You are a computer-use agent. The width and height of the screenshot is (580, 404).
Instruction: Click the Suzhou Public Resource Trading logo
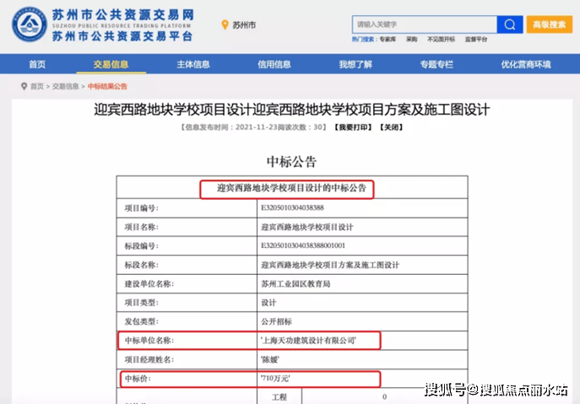point(30,24)
